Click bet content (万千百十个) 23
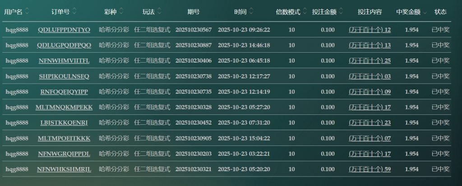462x186 pixels. (x=370, y=122)
